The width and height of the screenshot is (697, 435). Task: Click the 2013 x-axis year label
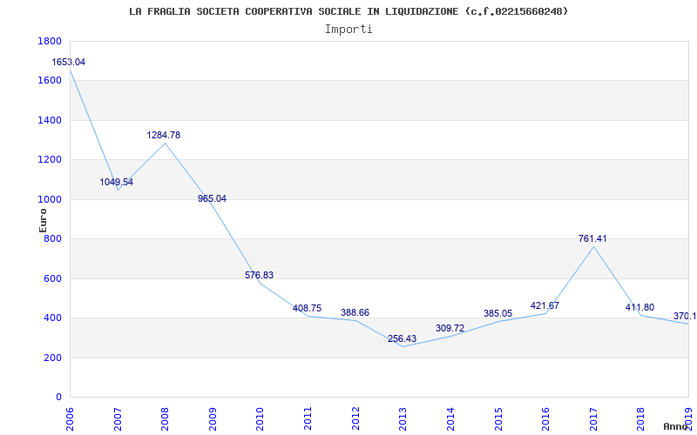(403, 419)
